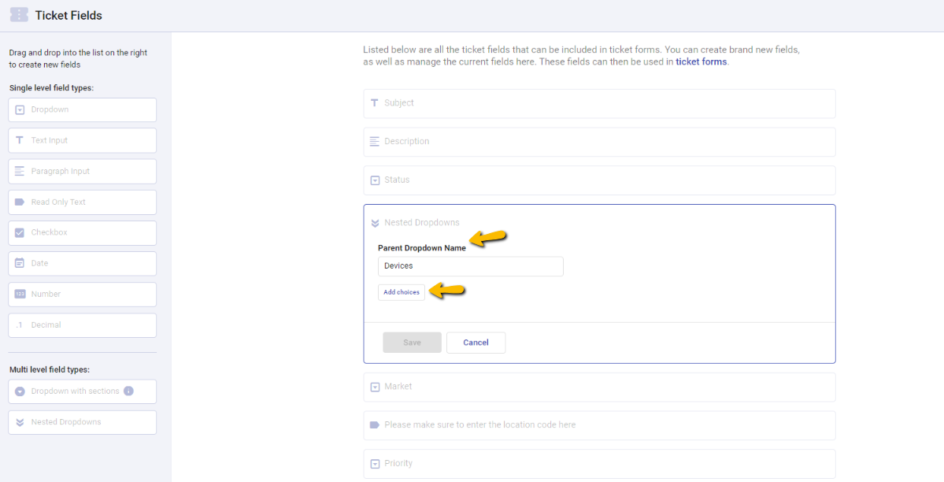Image resolution: width=944 pixels, height=482 pixels.
Task: Click the Multi level field types heading
Action: point(50,369)
